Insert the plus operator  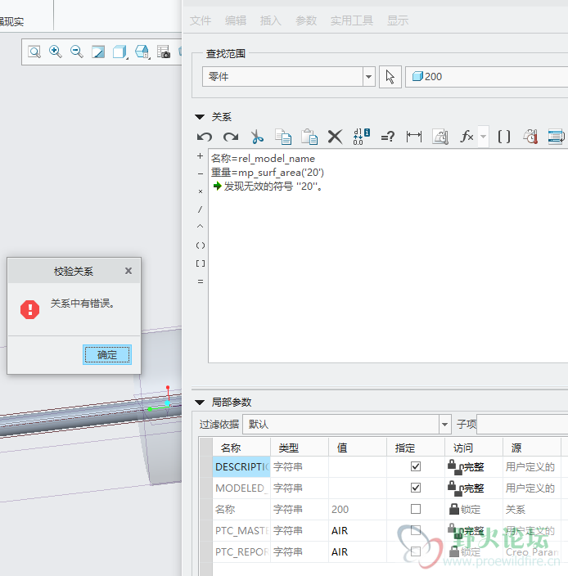(x=201, y=156)
